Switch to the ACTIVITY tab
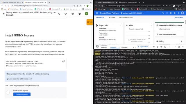Screen dimensions: 186x104 [x=112, y=18]
